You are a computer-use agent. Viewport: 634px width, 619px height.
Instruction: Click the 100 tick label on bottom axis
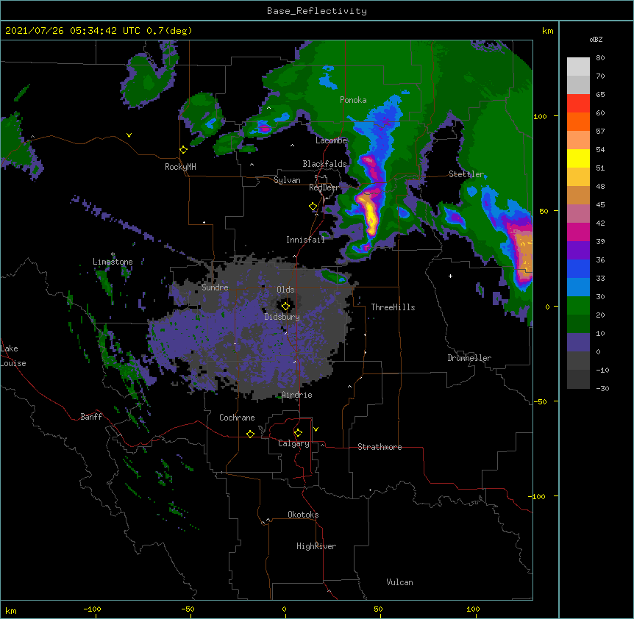pos(473,609)
